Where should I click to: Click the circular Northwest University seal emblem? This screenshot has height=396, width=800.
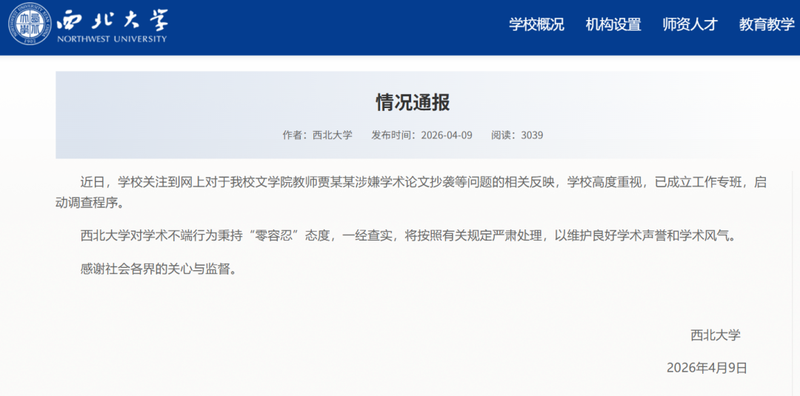(x=30, y=26)
